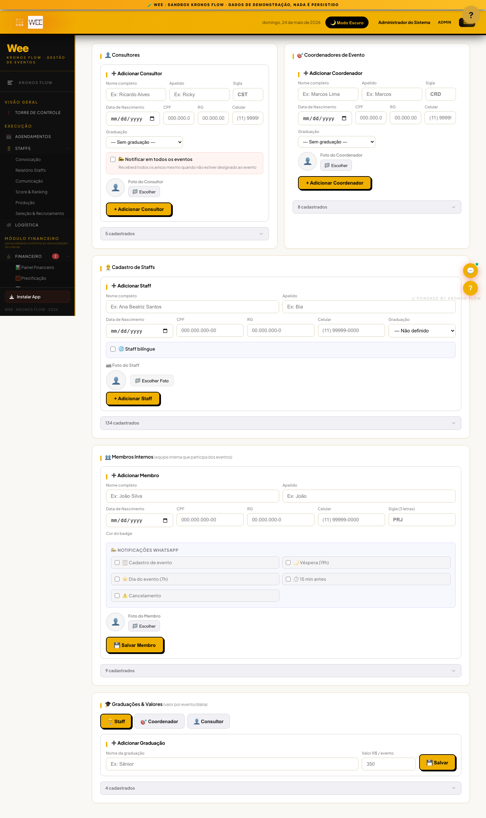This screenshot has width=486, height=818.
Task: Collapse the Staffs sidebar section chevron
Action: [x=67, y=148]
